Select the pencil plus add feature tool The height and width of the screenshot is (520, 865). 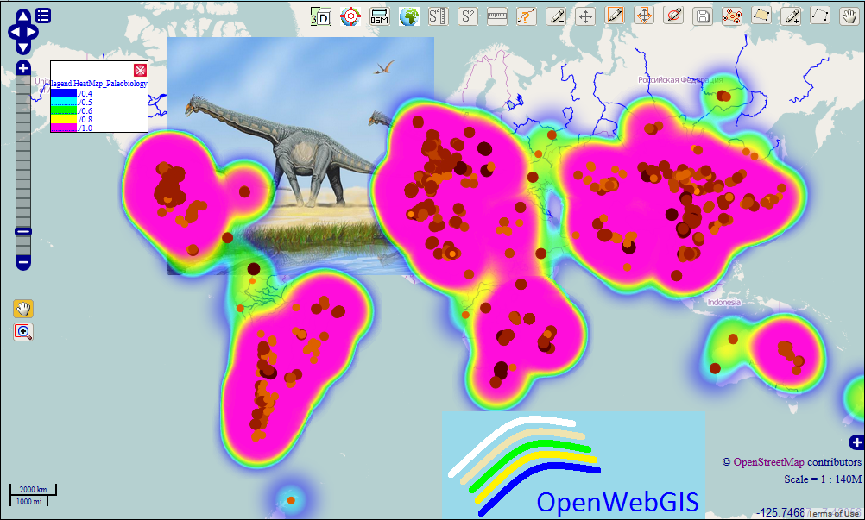[x=791, y=16]
